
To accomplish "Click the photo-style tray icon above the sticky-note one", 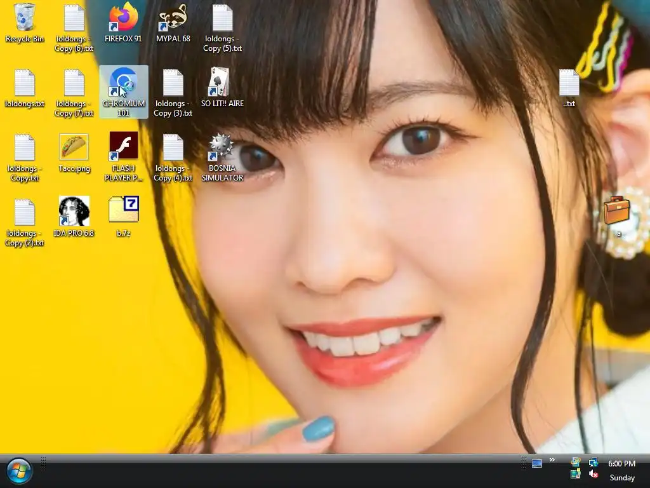I will [575, 462].
